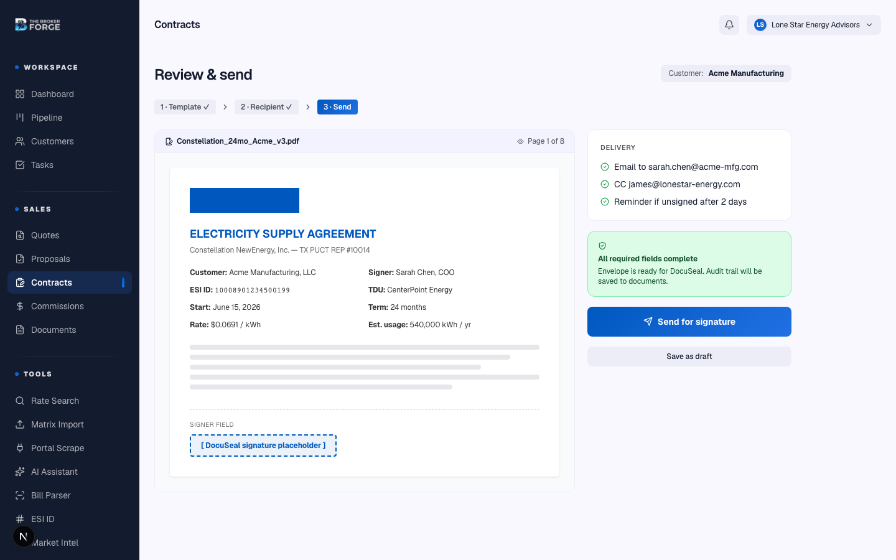Open Commissions page
This screenshot has height=560, width=896.
tap(70, 306)
